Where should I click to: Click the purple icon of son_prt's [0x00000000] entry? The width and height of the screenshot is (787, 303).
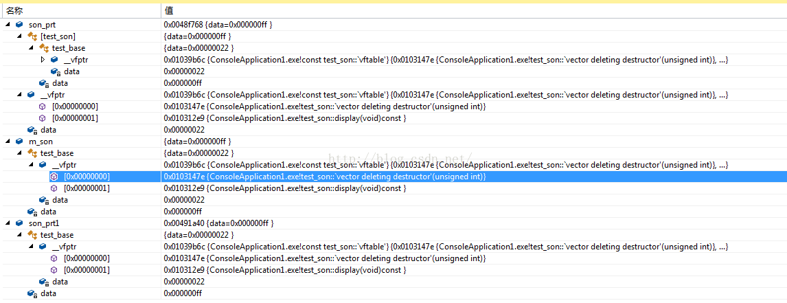point(43,106)
